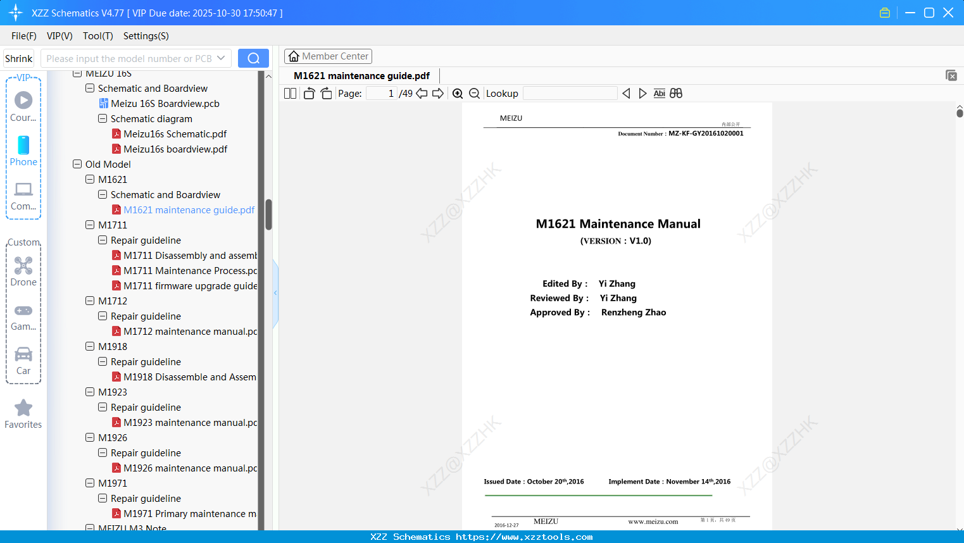Open the Courses sidebar icon
The image size is (964, 543).
pos(23,107)
